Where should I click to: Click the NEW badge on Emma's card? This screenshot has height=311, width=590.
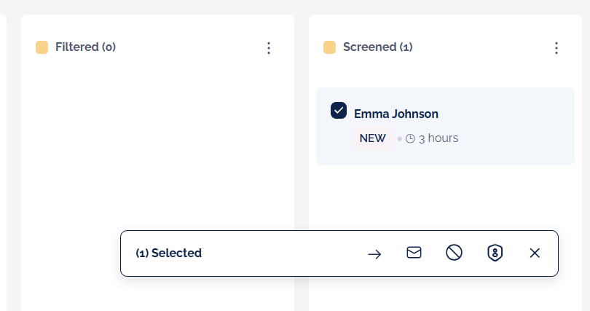[x=373, y=138]
